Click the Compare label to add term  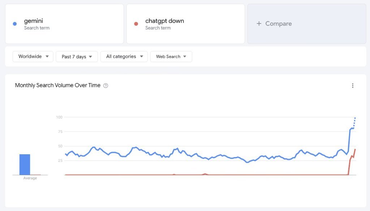(278, 23)
